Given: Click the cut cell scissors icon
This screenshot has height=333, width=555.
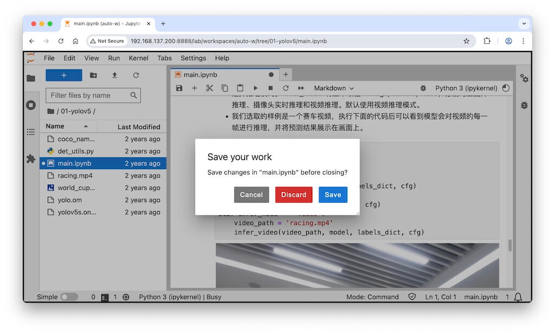Looking at the screenshot, I should pyautogui.click(x=210, y=88).
